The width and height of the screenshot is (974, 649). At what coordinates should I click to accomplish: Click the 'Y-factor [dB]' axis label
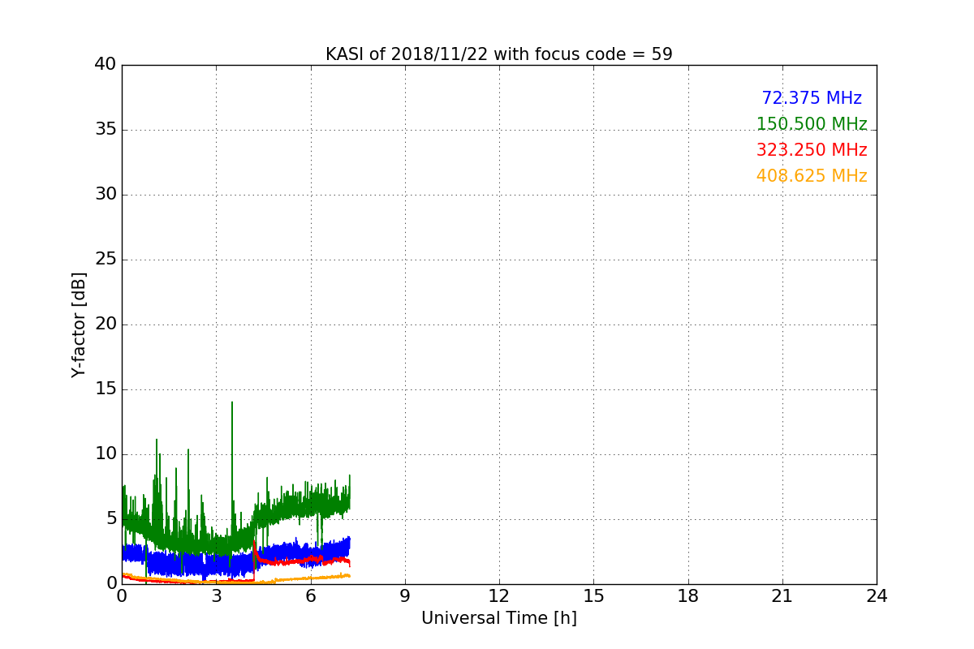[x=78, y=324]
